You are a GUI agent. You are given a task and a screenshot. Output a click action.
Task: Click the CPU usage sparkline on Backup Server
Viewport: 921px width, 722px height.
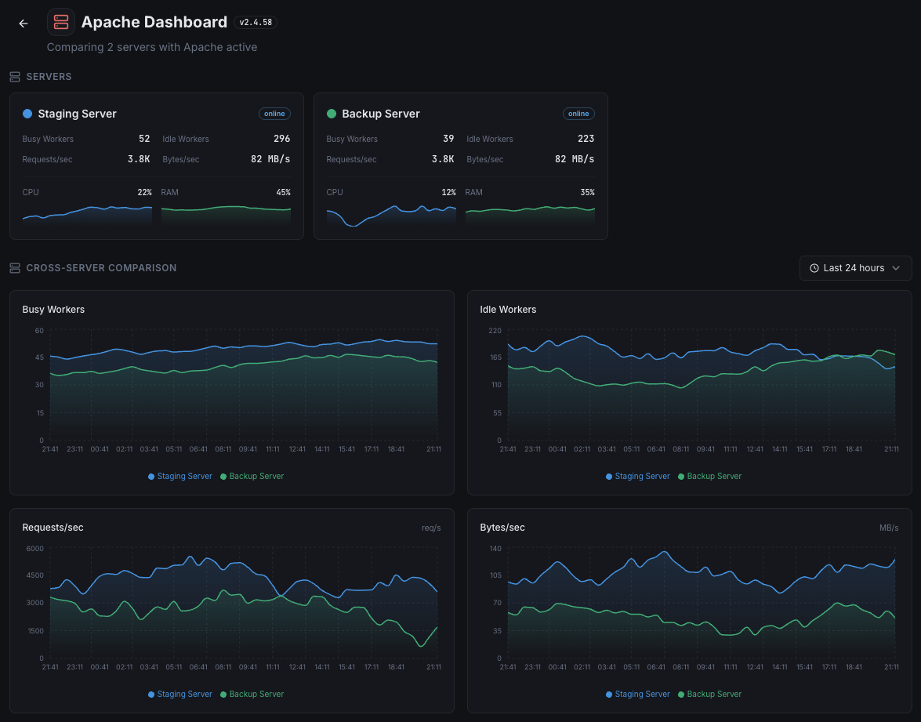(391, 212)
